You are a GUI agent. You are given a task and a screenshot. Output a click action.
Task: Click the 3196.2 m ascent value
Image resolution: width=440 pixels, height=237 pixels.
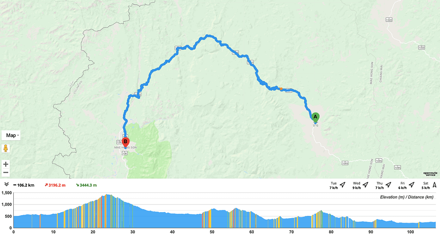[x=55, y=185]
